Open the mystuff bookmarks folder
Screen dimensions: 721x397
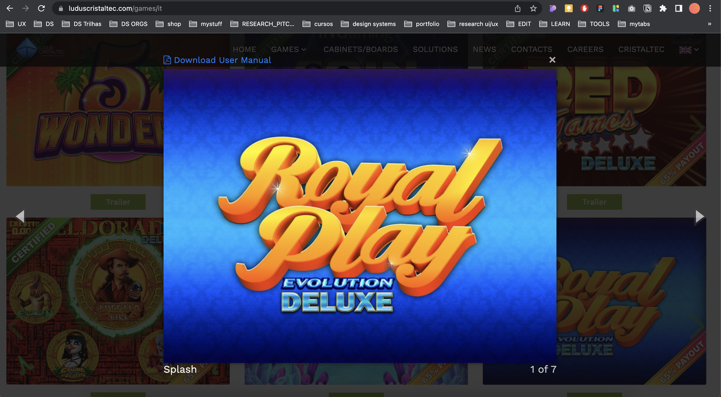205,24
